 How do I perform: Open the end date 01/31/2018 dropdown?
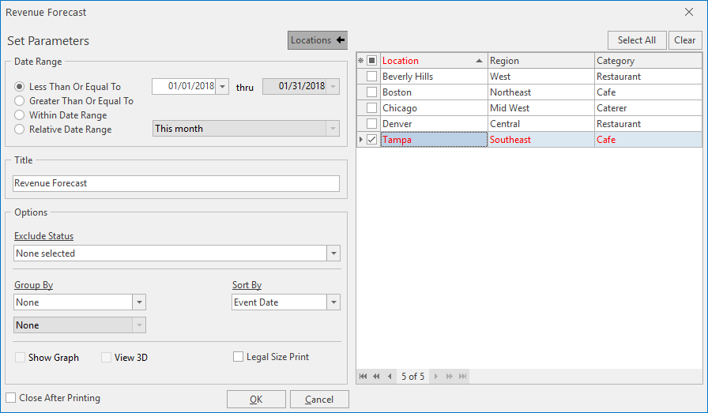333,86
